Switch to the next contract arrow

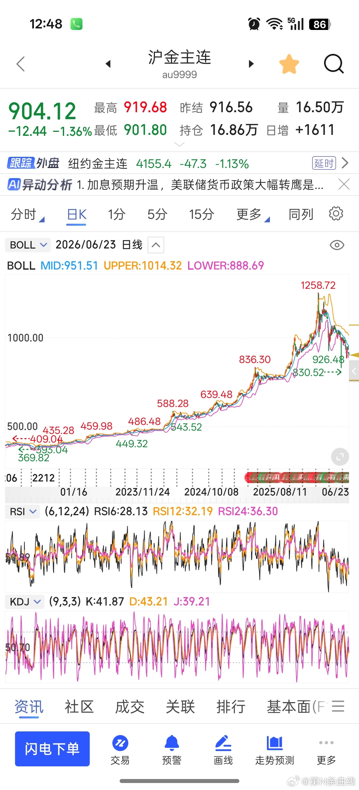pos(251,64)
